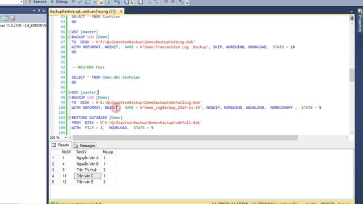Click Uncomment selected lines icon

[157, 2]
